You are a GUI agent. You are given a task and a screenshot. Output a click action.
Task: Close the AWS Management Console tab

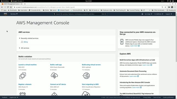point(21,4)
